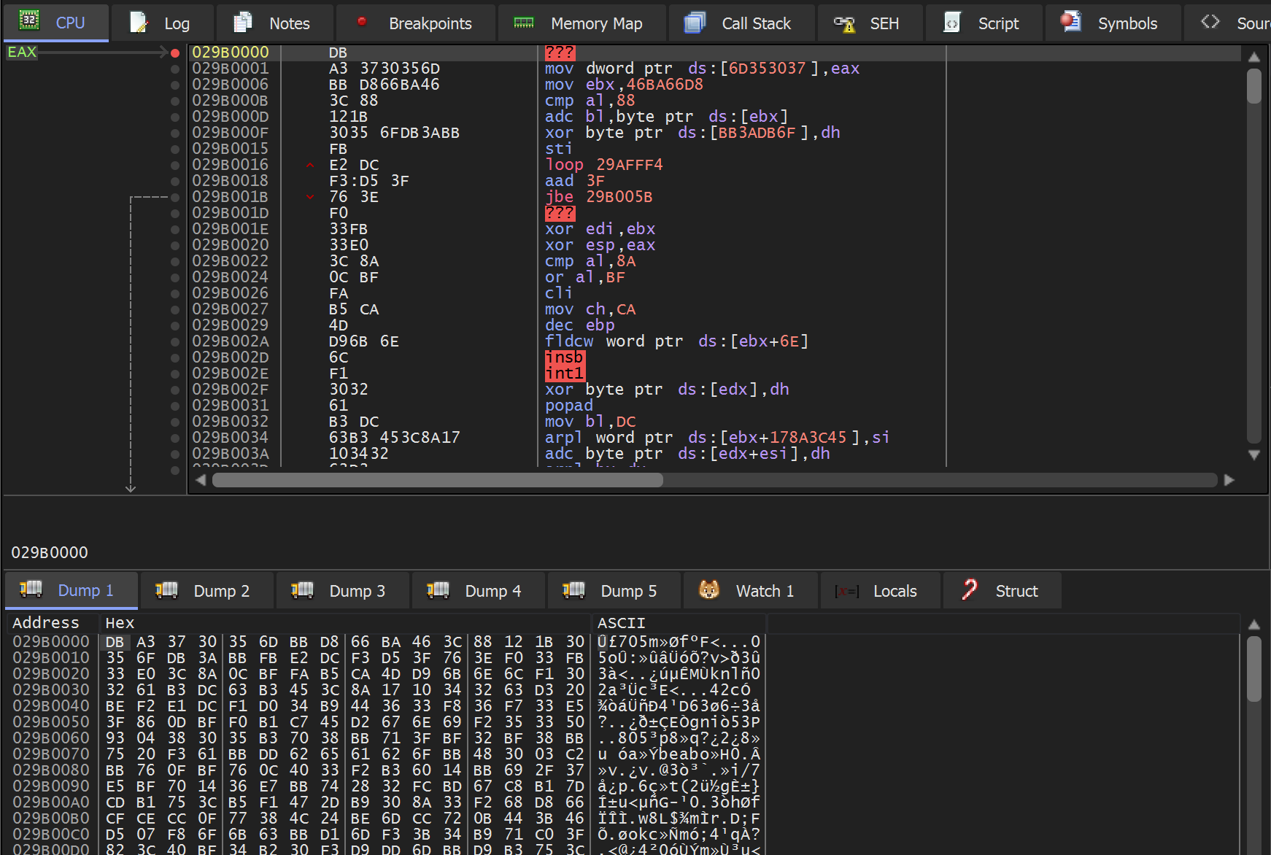This screenshot has height=855, width=1271.
Task: Click the info box text 029B0000
Action: click(50, 552)
